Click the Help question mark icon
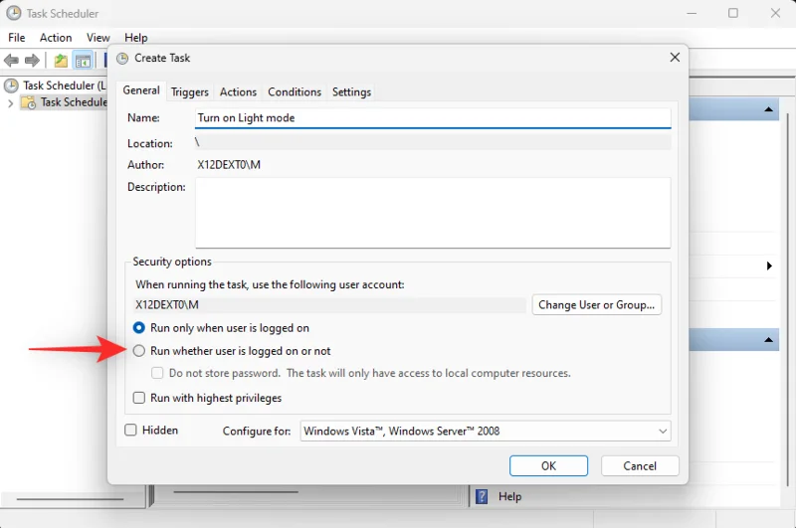Viewport: 796px width, 528px height. [482, 496]
